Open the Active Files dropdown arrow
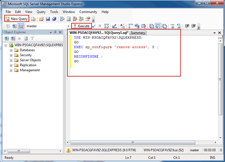Screen dimensions: 225x162 (214, 33)
